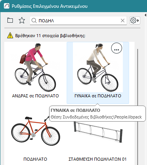The width and height of the screenshot is (147, 165).
Task: Click the Archicad icon in the title bar
Action: click(7, 6)
